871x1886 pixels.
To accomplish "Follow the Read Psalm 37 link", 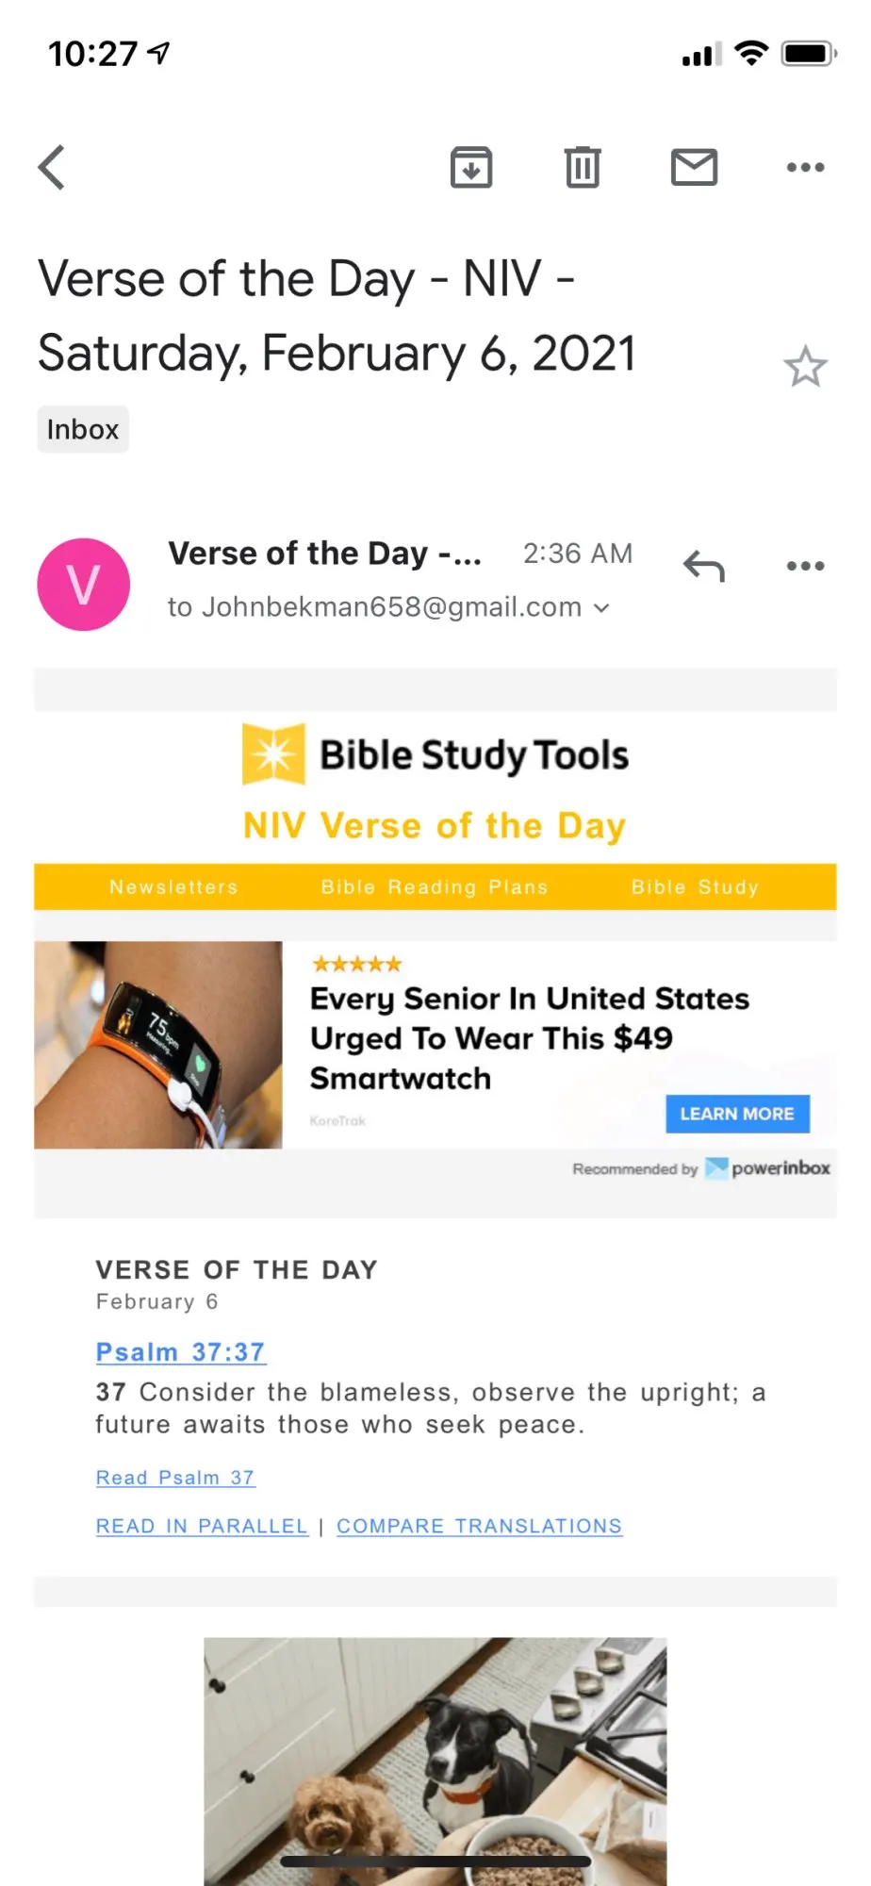I will pos(175,1478).
